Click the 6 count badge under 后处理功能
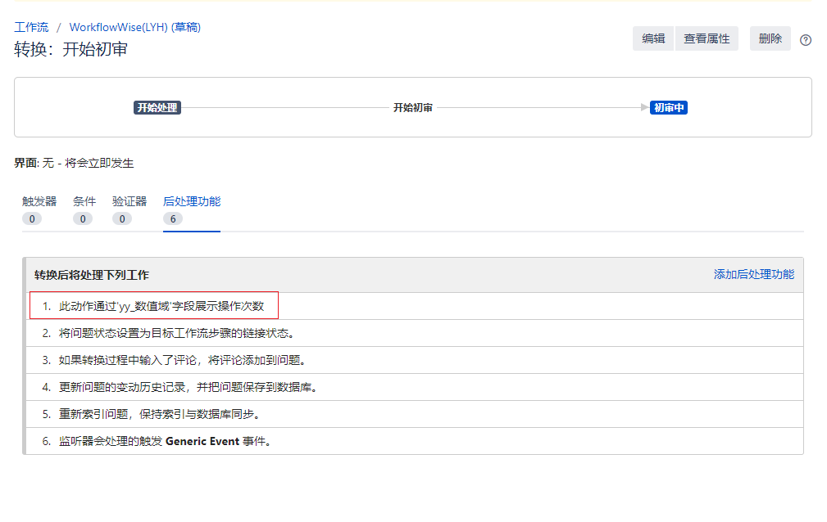The image size is (827, 522). coord(173,218)
